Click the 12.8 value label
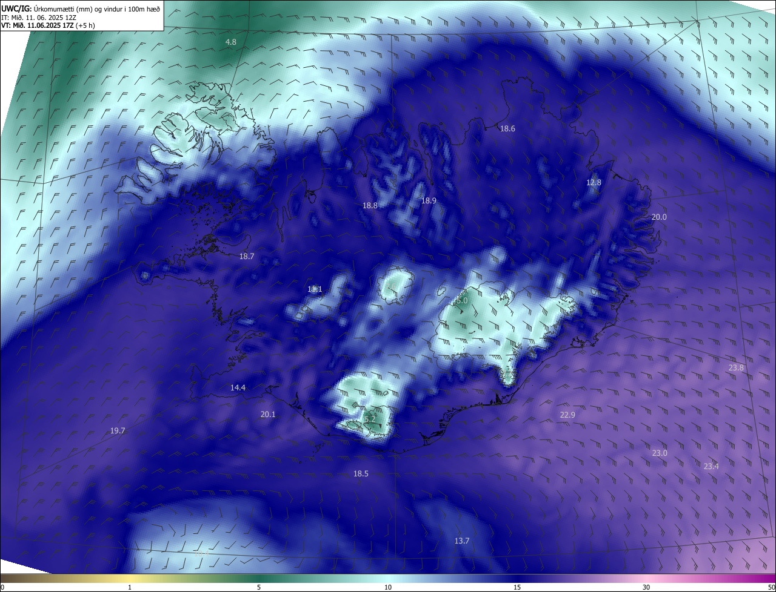This screenshot has width=776, height=592. 594,183
